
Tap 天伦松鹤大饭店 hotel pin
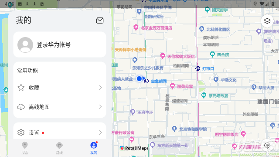click(163, 56)
